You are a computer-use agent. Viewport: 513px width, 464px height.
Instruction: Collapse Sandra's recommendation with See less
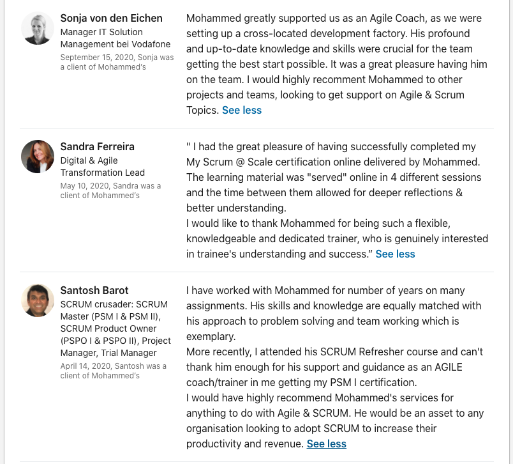[395, 254]
